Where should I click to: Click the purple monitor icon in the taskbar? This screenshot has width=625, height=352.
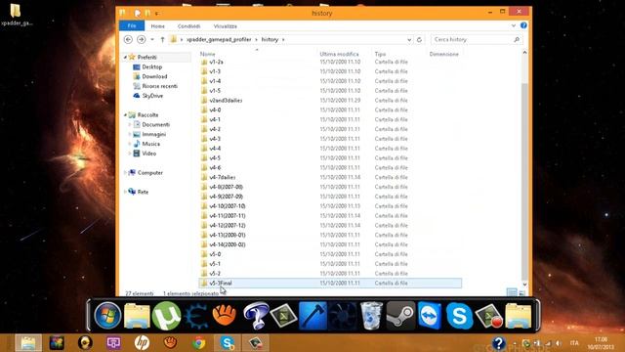pos(113,343)
